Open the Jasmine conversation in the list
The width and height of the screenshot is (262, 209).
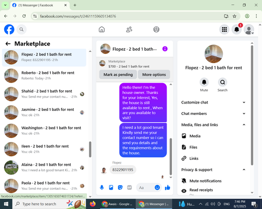(44, 112)
